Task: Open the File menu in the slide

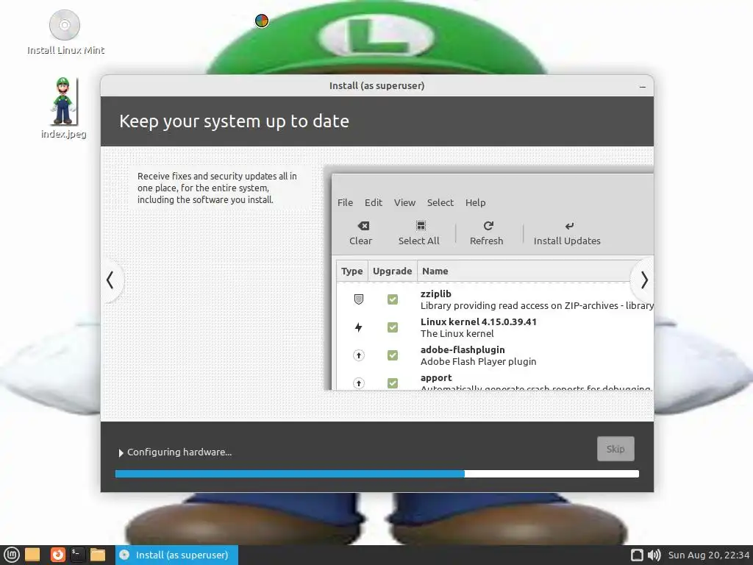Action: [x=345, y=203]
